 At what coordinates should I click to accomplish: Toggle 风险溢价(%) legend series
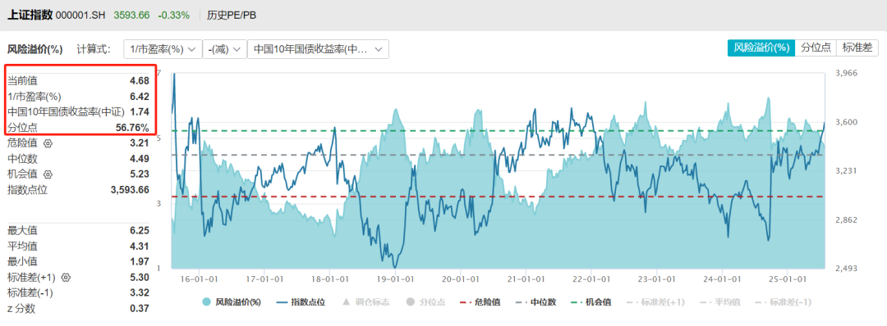pos(232,301)
